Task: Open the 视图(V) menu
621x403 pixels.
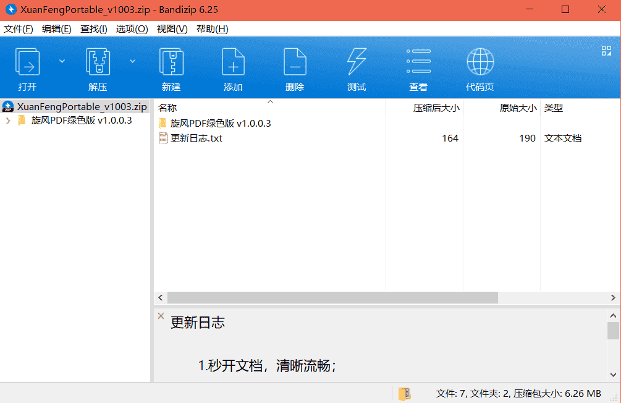Action: [x=172, y=29]
